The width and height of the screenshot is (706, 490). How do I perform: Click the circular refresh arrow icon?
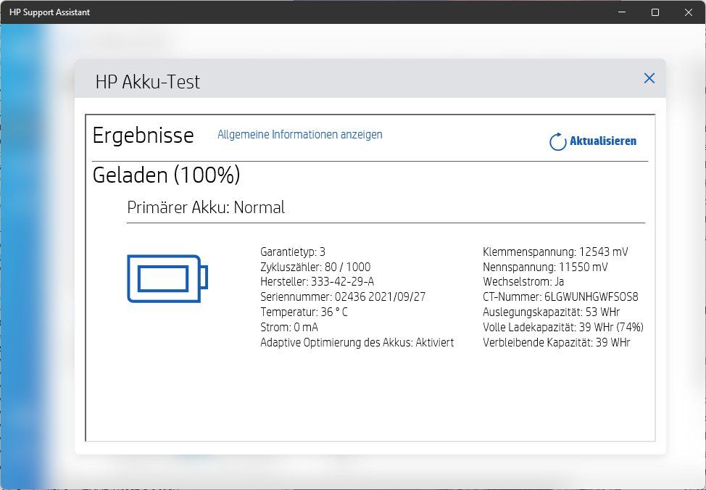[557, 141]
